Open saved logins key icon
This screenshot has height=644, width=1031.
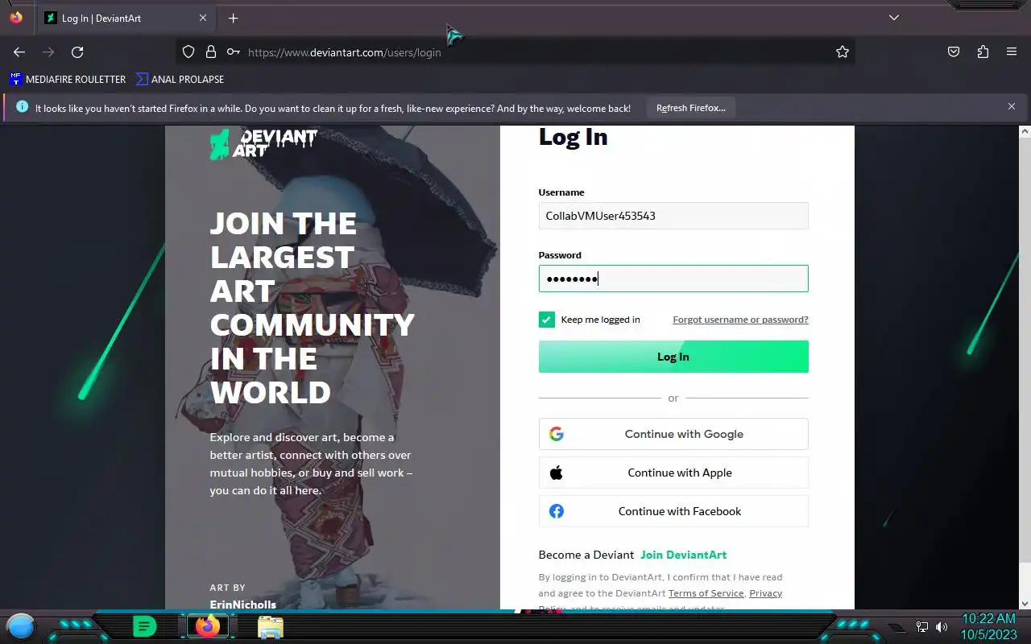tap(233, 52)
